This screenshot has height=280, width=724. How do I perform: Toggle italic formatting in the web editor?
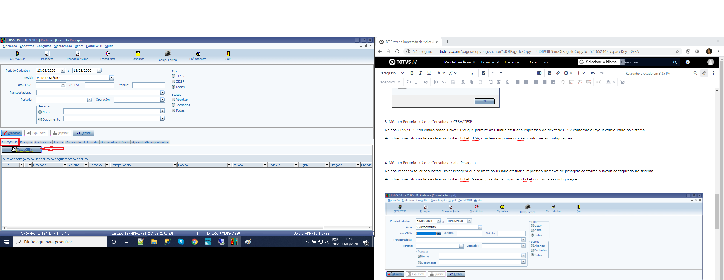click(x=421, y=73)
